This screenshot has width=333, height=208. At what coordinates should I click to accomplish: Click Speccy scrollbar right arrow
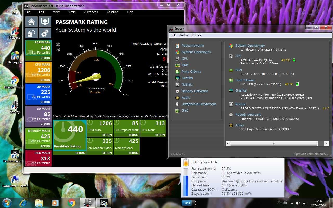(x=326, y=144)
